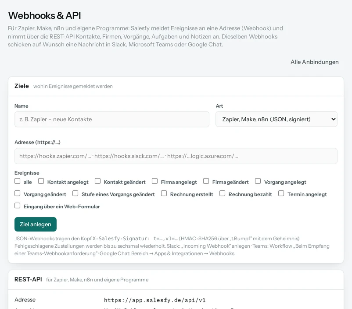
Task: Click 'wohin Ereignisse gemeldet werden' subtitle
Action: 73,86
